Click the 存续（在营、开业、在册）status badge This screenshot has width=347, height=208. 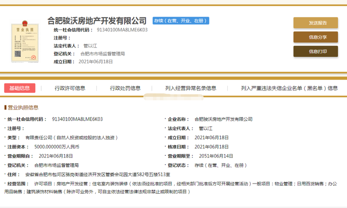pyautogui.click(x=181, y=21)
